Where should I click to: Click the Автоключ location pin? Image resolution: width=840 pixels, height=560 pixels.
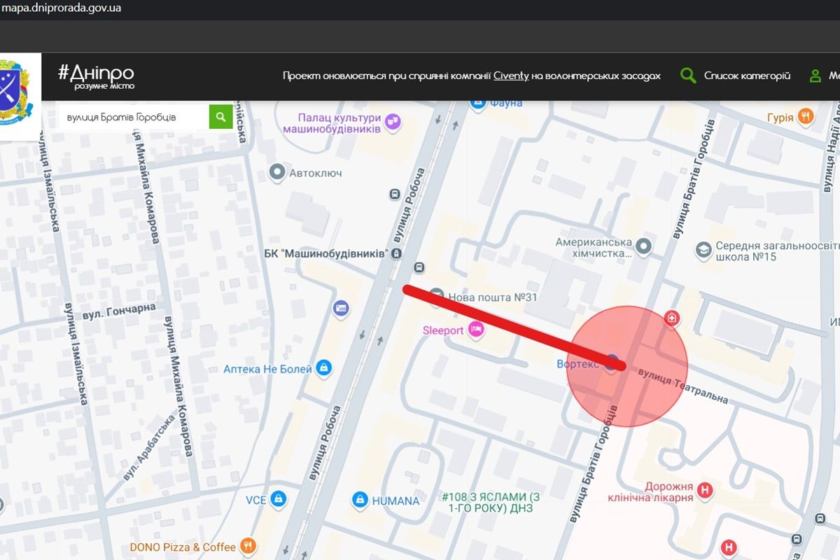pos(278,171)
